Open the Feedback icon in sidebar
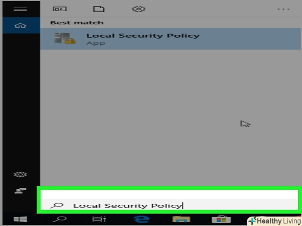 [x=20, y=191]
